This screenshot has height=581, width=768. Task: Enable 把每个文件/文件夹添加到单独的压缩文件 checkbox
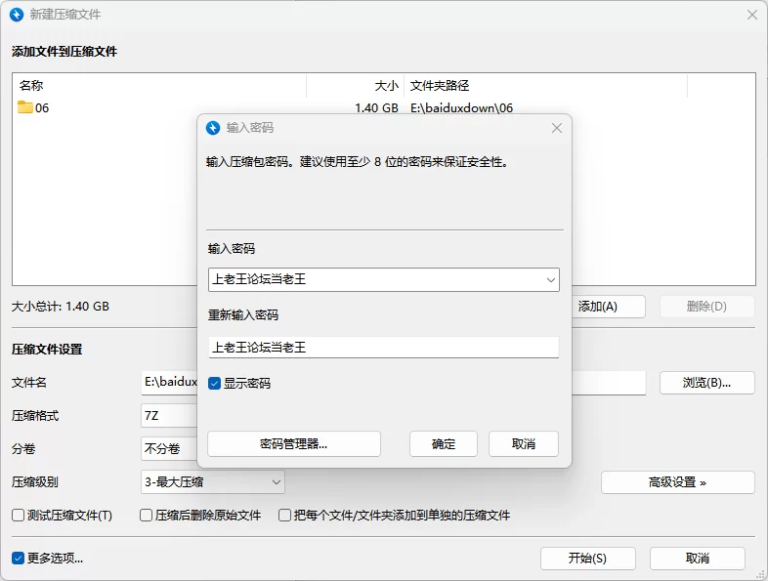point(284,515)
